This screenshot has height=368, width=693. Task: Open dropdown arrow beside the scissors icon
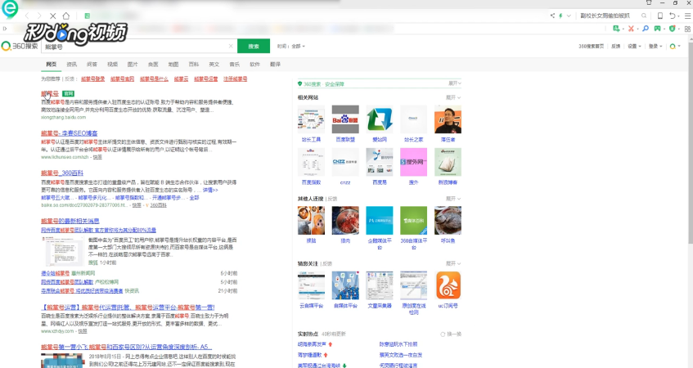[x=637, y=29]
